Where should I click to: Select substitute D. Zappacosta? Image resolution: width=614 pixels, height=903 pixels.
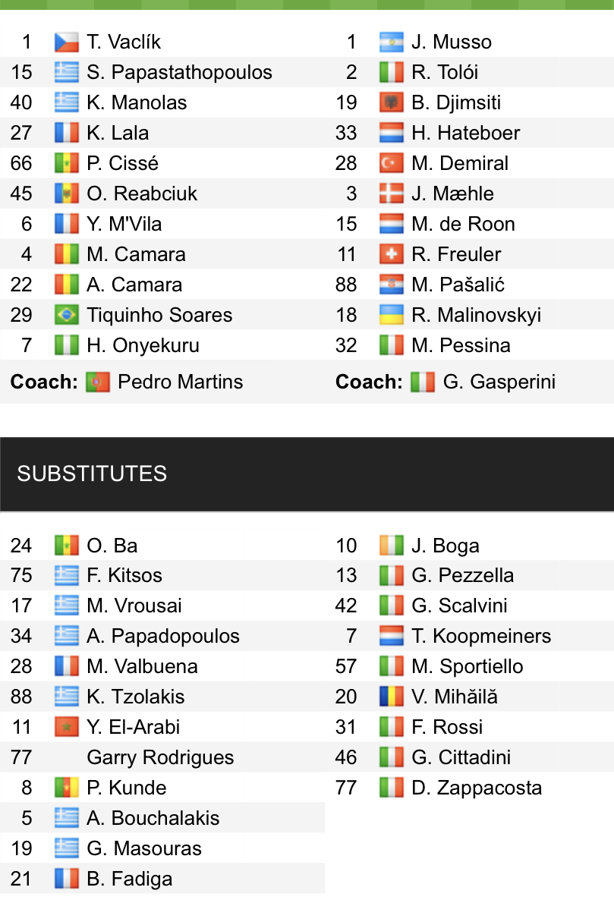[477, 788]
